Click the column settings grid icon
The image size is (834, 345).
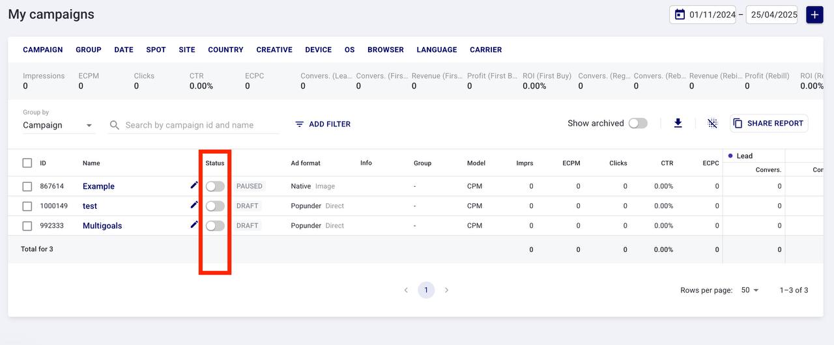(712, 123)
